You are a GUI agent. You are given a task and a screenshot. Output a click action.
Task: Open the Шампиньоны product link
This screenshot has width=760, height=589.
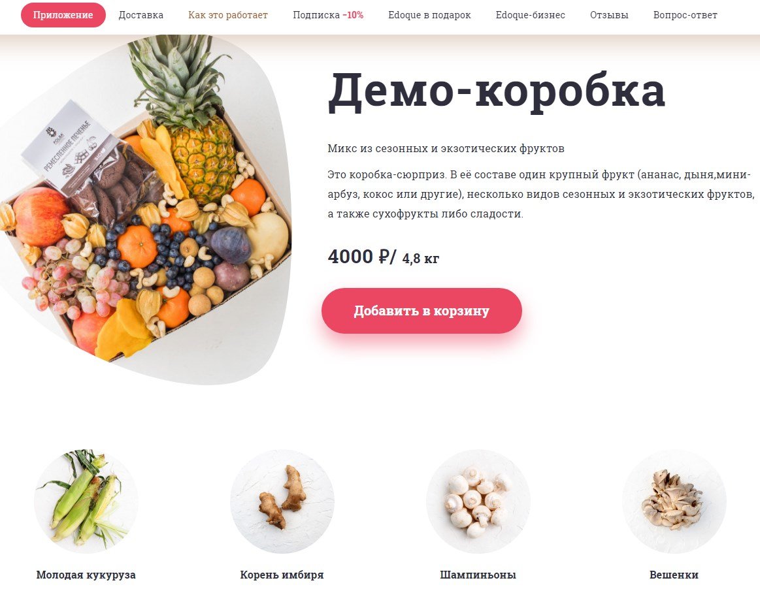pyautogui.click(x=478, y=575)
